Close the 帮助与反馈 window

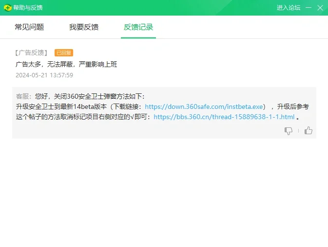[x=320, y=8]
